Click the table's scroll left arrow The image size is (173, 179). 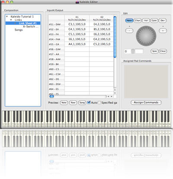click(x=109, y=96)
